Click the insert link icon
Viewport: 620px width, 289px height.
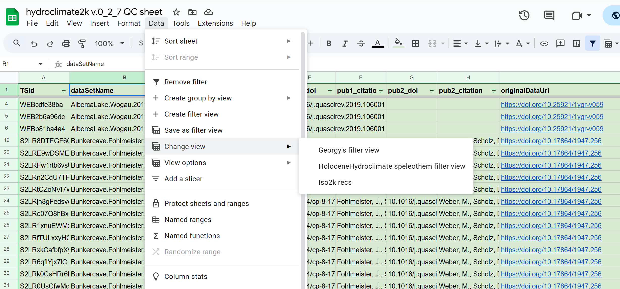pyautogui.click(x=544, y=44)
